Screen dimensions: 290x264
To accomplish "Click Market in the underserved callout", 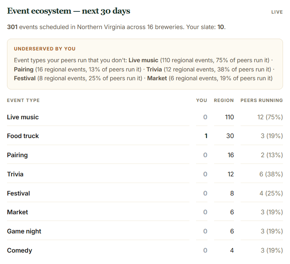I will [157, 78].
